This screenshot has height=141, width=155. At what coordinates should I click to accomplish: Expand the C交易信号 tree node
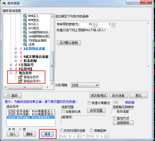pos(11,65)
